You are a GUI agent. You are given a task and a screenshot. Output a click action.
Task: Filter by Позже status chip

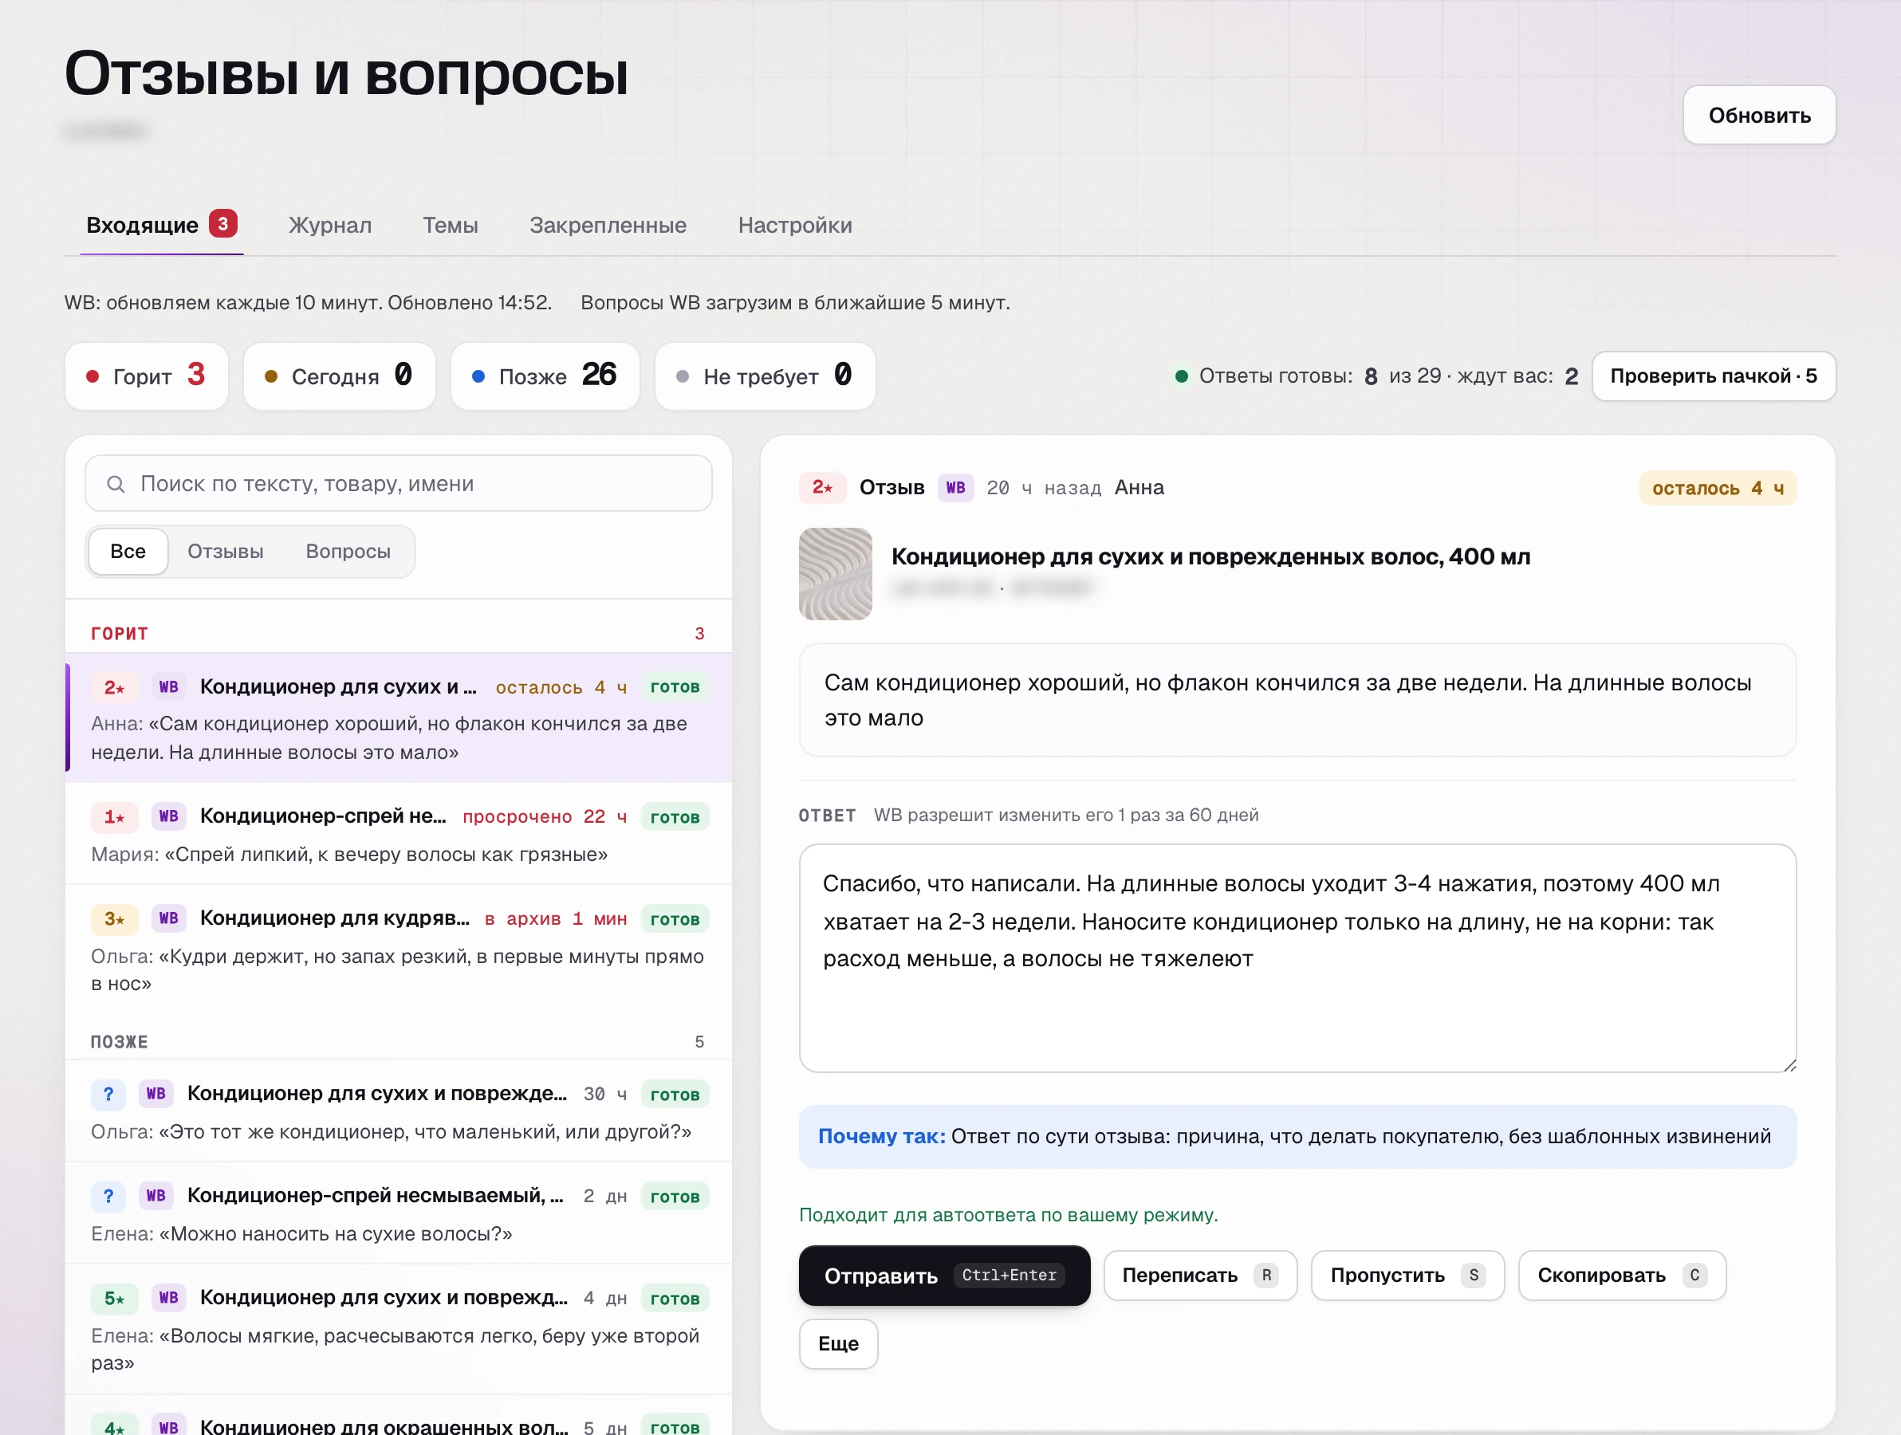[x=545, y=376]
